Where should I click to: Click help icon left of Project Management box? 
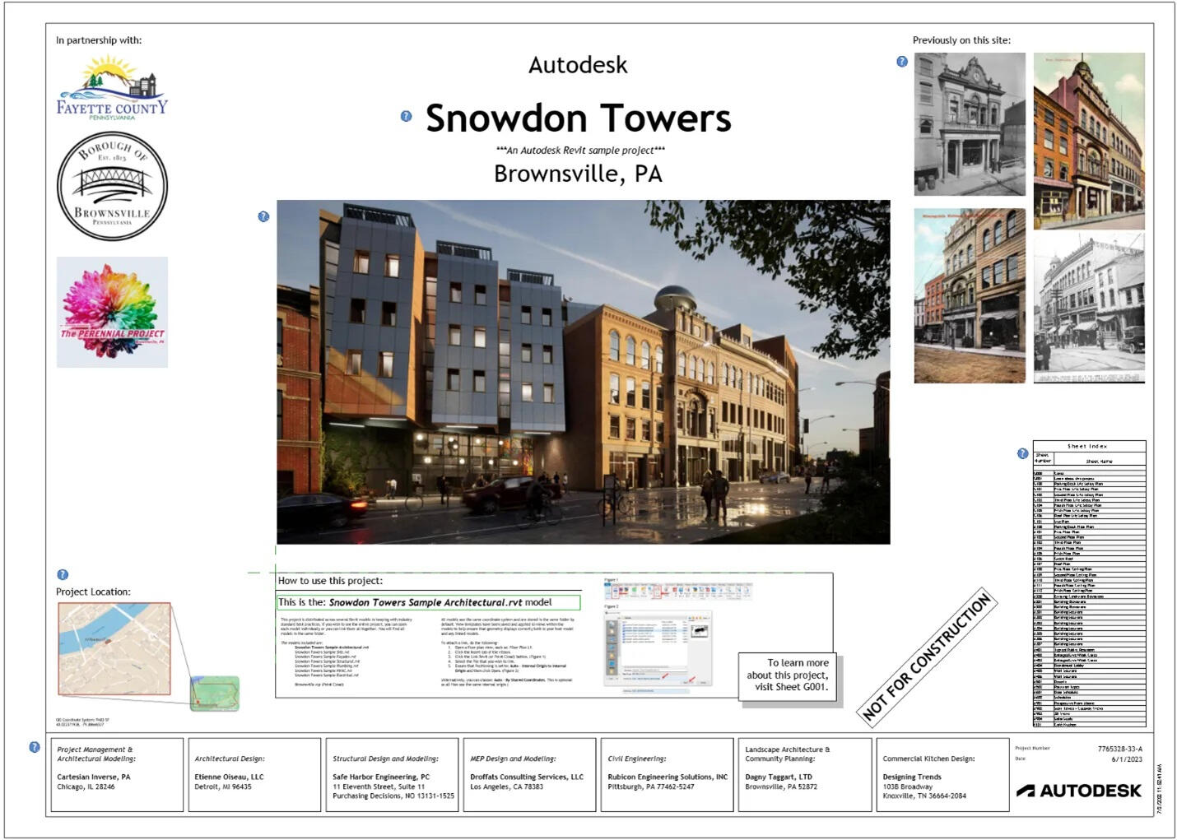pos(35,747)
